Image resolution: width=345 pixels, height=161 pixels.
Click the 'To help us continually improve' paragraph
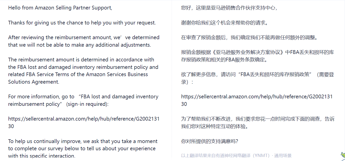(x=83, y=149)
